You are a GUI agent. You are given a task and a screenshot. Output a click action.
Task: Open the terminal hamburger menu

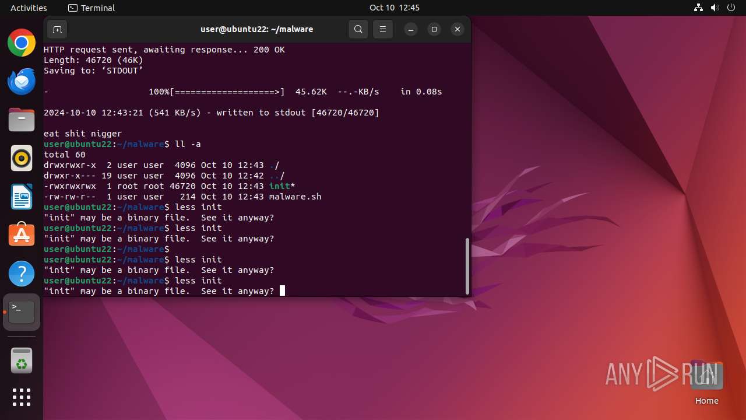pos(382,29)
